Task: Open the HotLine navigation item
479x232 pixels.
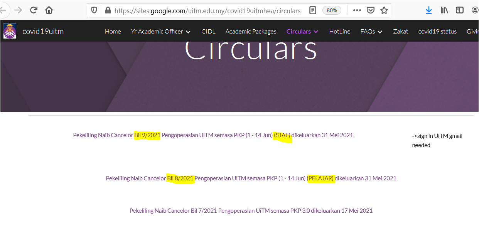Action: (x=340, y=32)
